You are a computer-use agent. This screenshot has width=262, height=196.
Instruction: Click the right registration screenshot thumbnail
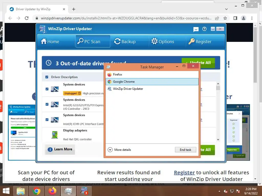(238, 132)
